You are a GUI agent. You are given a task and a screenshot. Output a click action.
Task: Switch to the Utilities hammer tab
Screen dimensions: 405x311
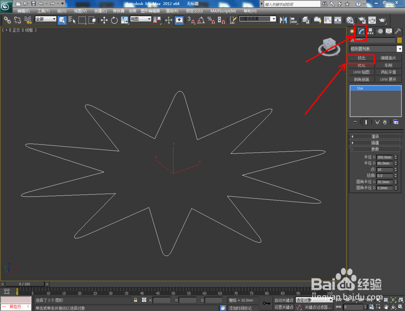[x=398, y=31]
